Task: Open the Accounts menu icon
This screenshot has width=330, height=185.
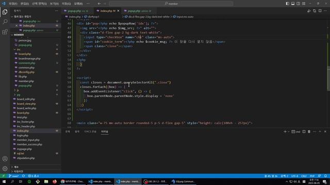Action: (5, 159)
